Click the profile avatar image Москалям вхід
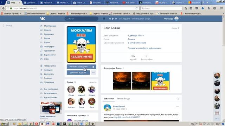This screenshot has width=225, height=126. (x=82, y=44)
